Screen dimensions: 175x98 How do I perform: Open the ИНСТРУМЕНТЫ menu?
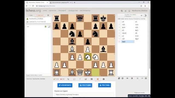click(x=85, y=11)
